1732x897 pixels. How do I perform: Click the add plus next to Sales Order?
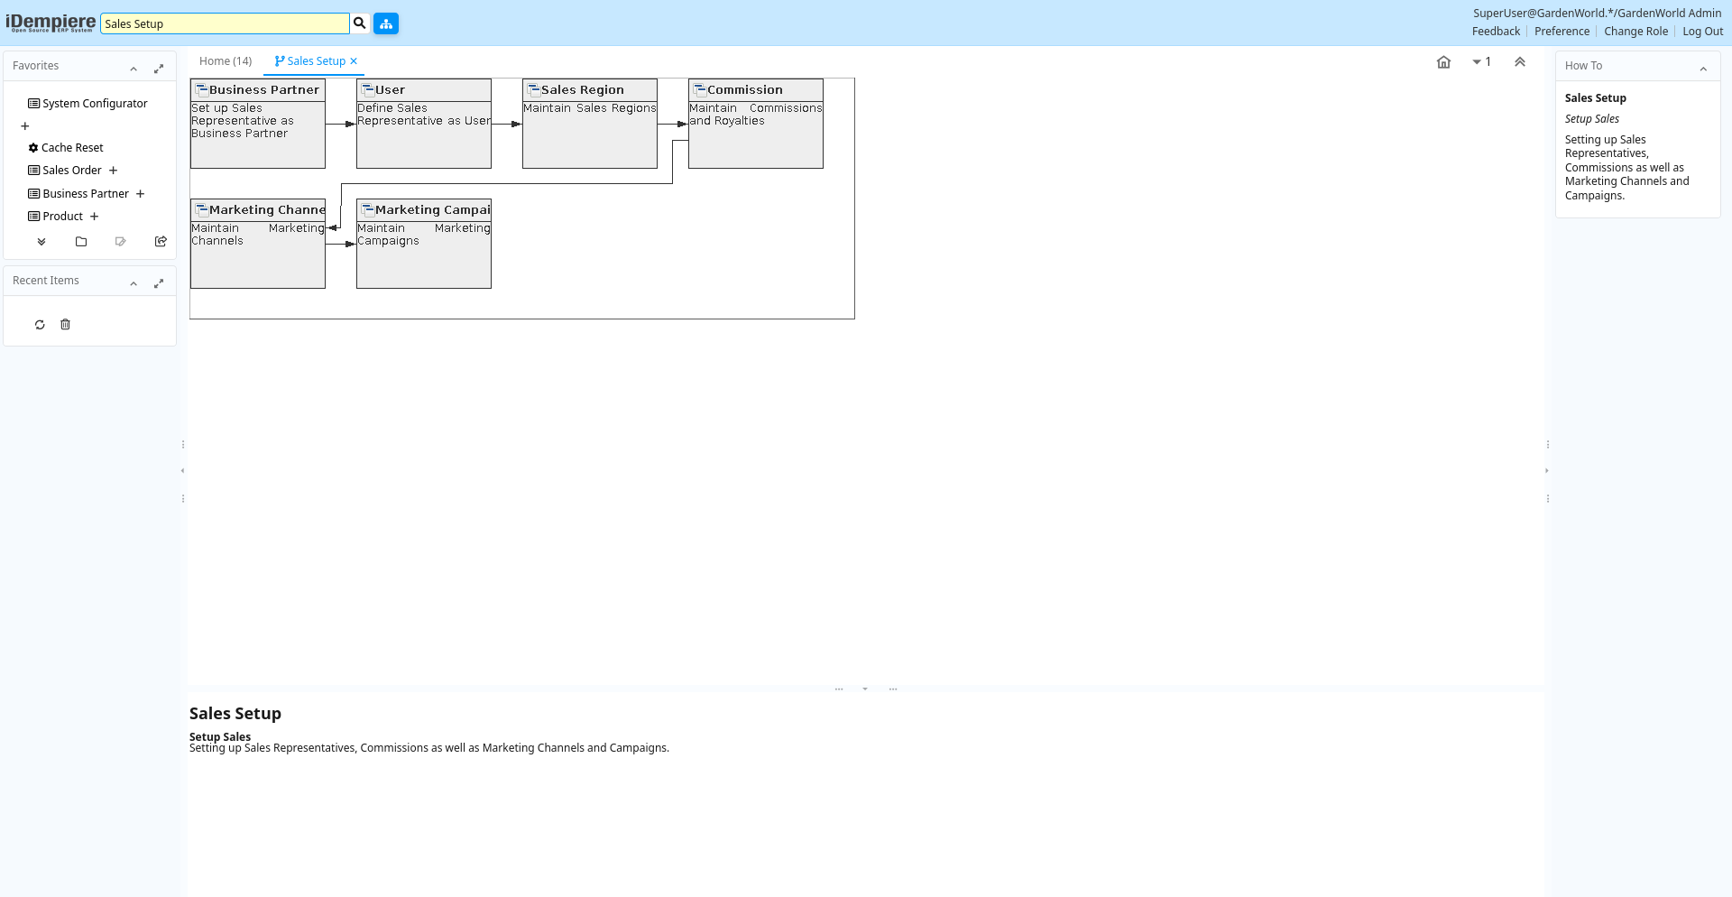114,171
